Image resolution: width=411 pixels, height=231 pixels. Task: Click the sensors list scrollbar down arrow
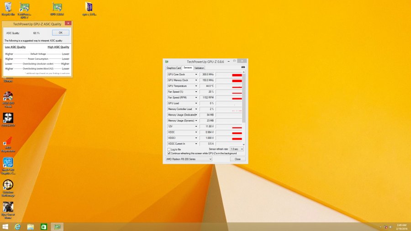point(243,144)
